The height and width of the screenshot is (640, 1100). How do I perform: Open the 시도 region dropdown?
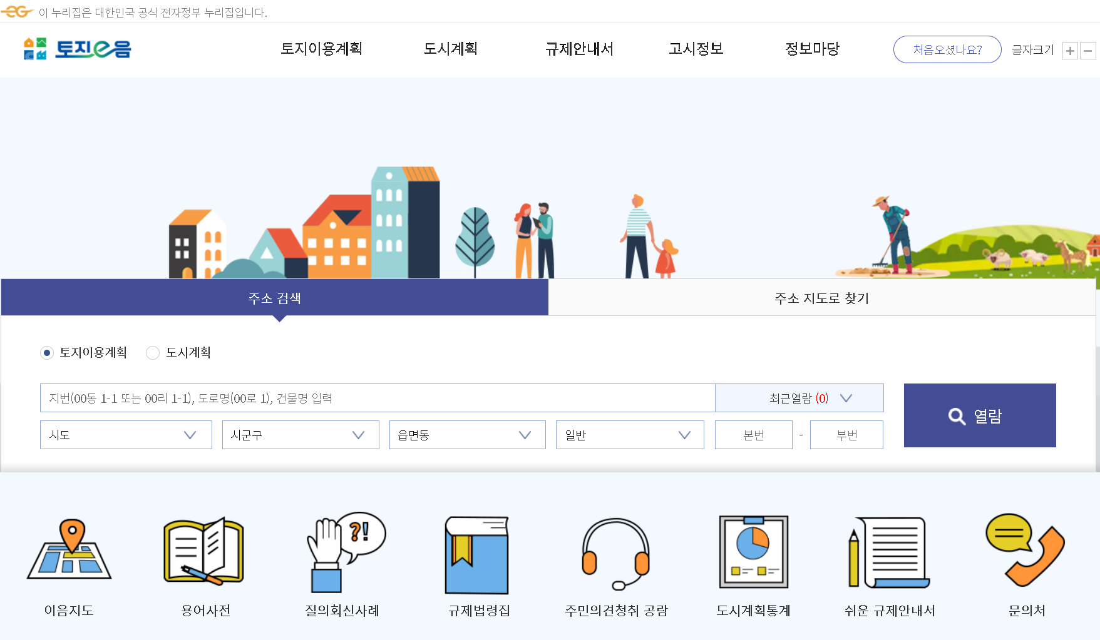(x=125, y=434)
